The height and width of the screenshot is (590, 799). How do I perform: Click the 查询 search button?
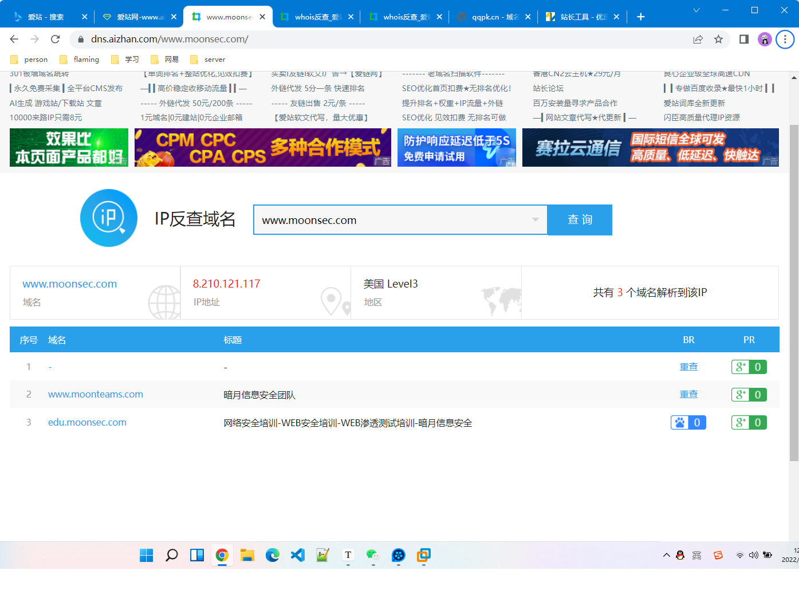(580, 220)
